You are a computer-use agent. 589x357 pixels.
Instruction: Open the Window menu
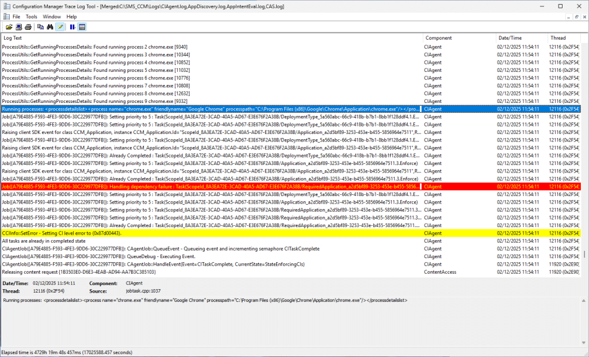click(52, 17)
